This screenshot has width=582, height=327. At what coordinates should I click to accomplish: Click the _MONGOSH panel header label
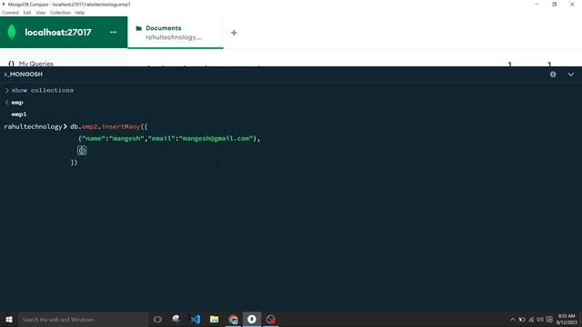24,74
